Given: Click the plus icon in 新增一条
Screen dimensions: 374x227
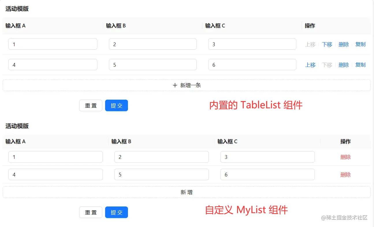Looking at the screenshot, I should pyautogui.click(x=175, y=85).
